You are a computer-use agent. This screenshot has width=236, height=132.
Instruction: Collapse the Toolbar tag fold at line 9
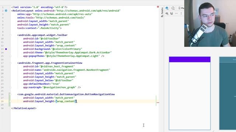point(10,35)
